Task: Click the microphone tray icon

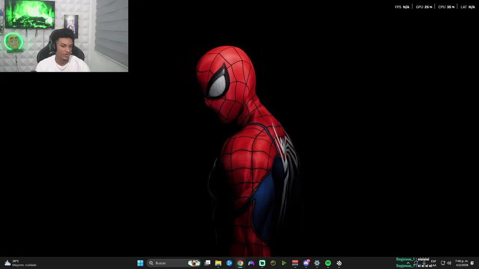Action: [424, 263]
